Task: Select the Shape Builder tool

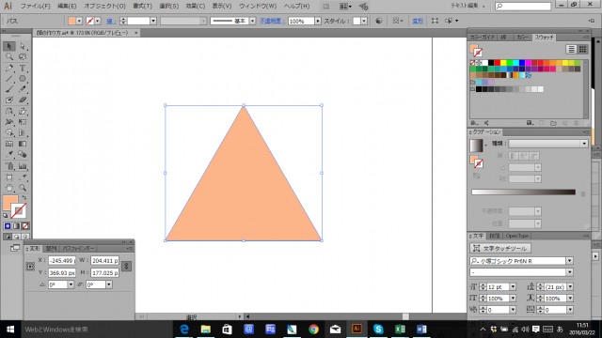Action: (x=9, y=132)
